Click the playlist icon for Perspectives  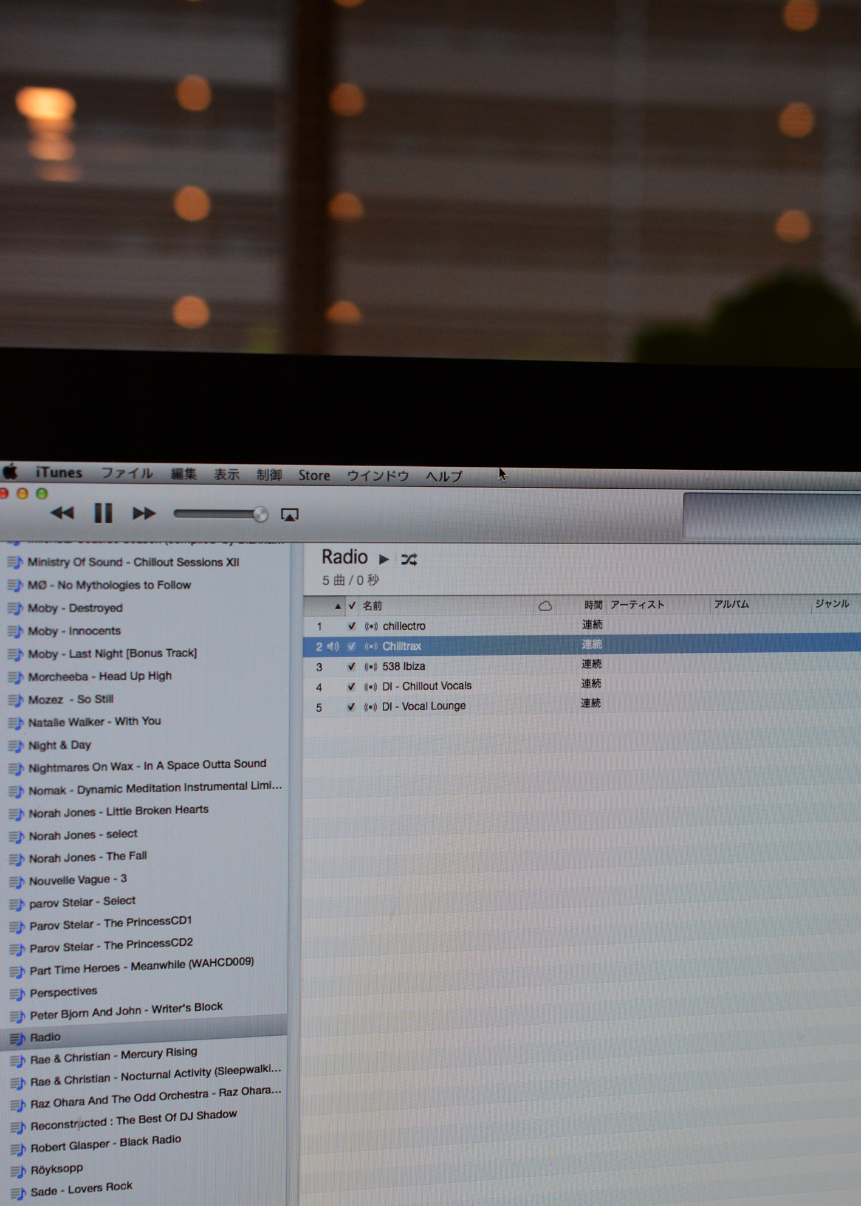click(17, 994)
